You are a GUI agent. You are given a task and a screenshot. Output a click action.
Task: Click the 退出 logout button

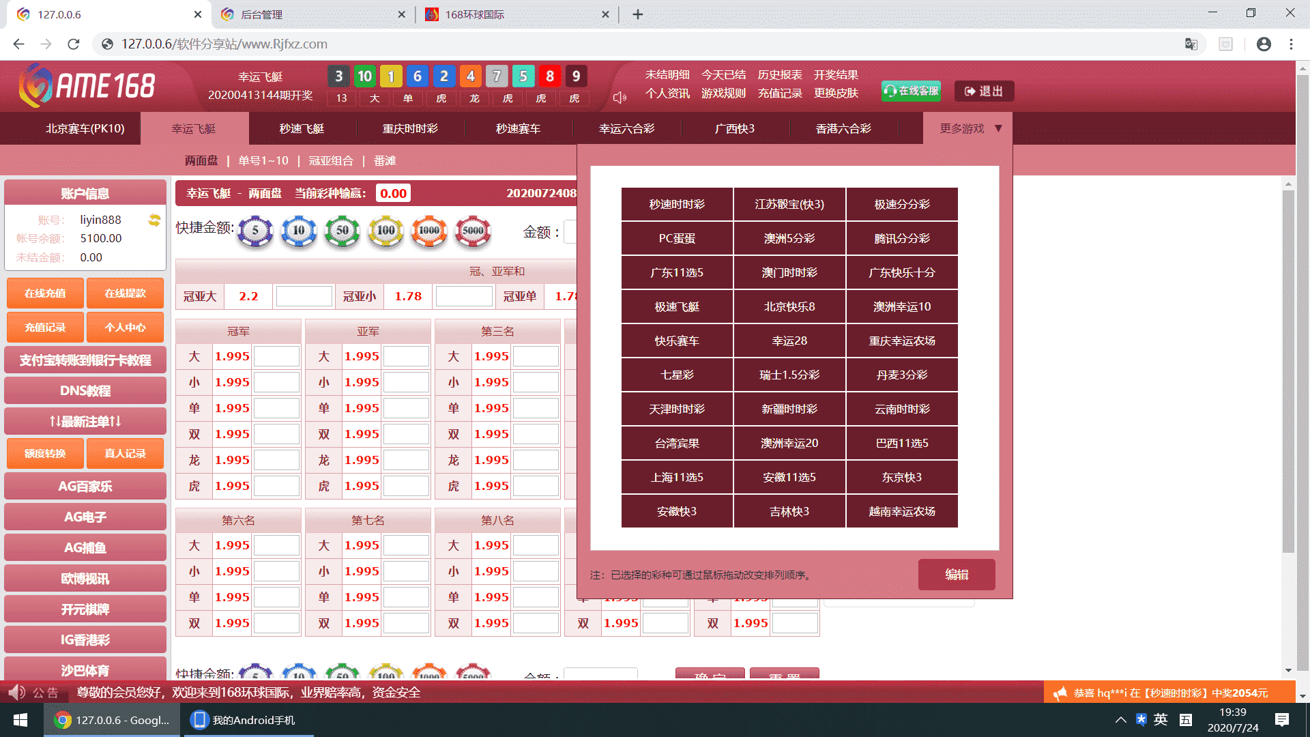tap(984, 91)
